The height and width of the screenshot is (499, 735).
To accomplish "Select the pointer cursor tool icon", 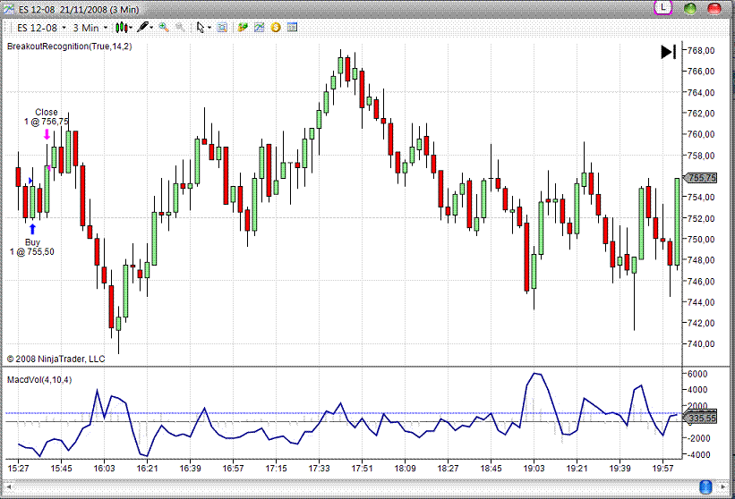I will pos(201,28).
